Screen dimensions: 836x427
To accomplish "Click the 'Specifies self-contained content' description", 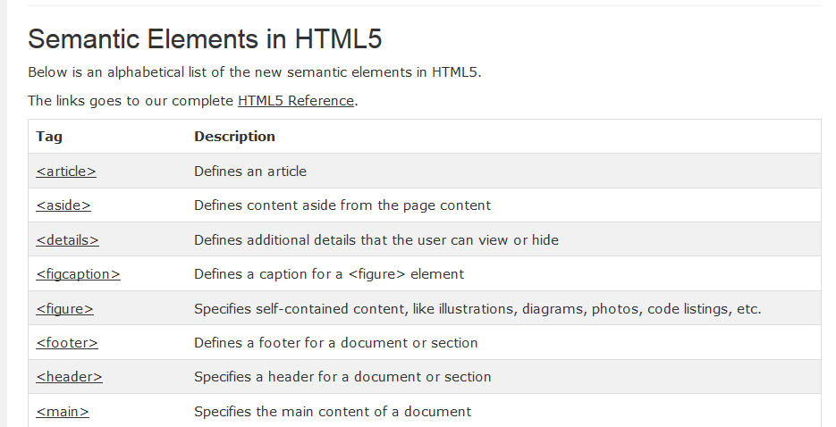I will (x=477, y=309).
